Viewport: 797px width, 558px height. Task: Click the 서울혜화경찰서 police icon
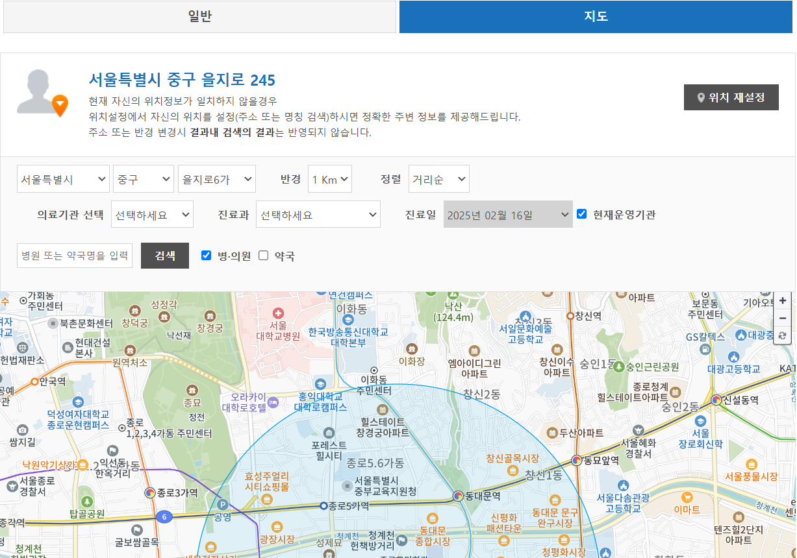tap(639, 430)
